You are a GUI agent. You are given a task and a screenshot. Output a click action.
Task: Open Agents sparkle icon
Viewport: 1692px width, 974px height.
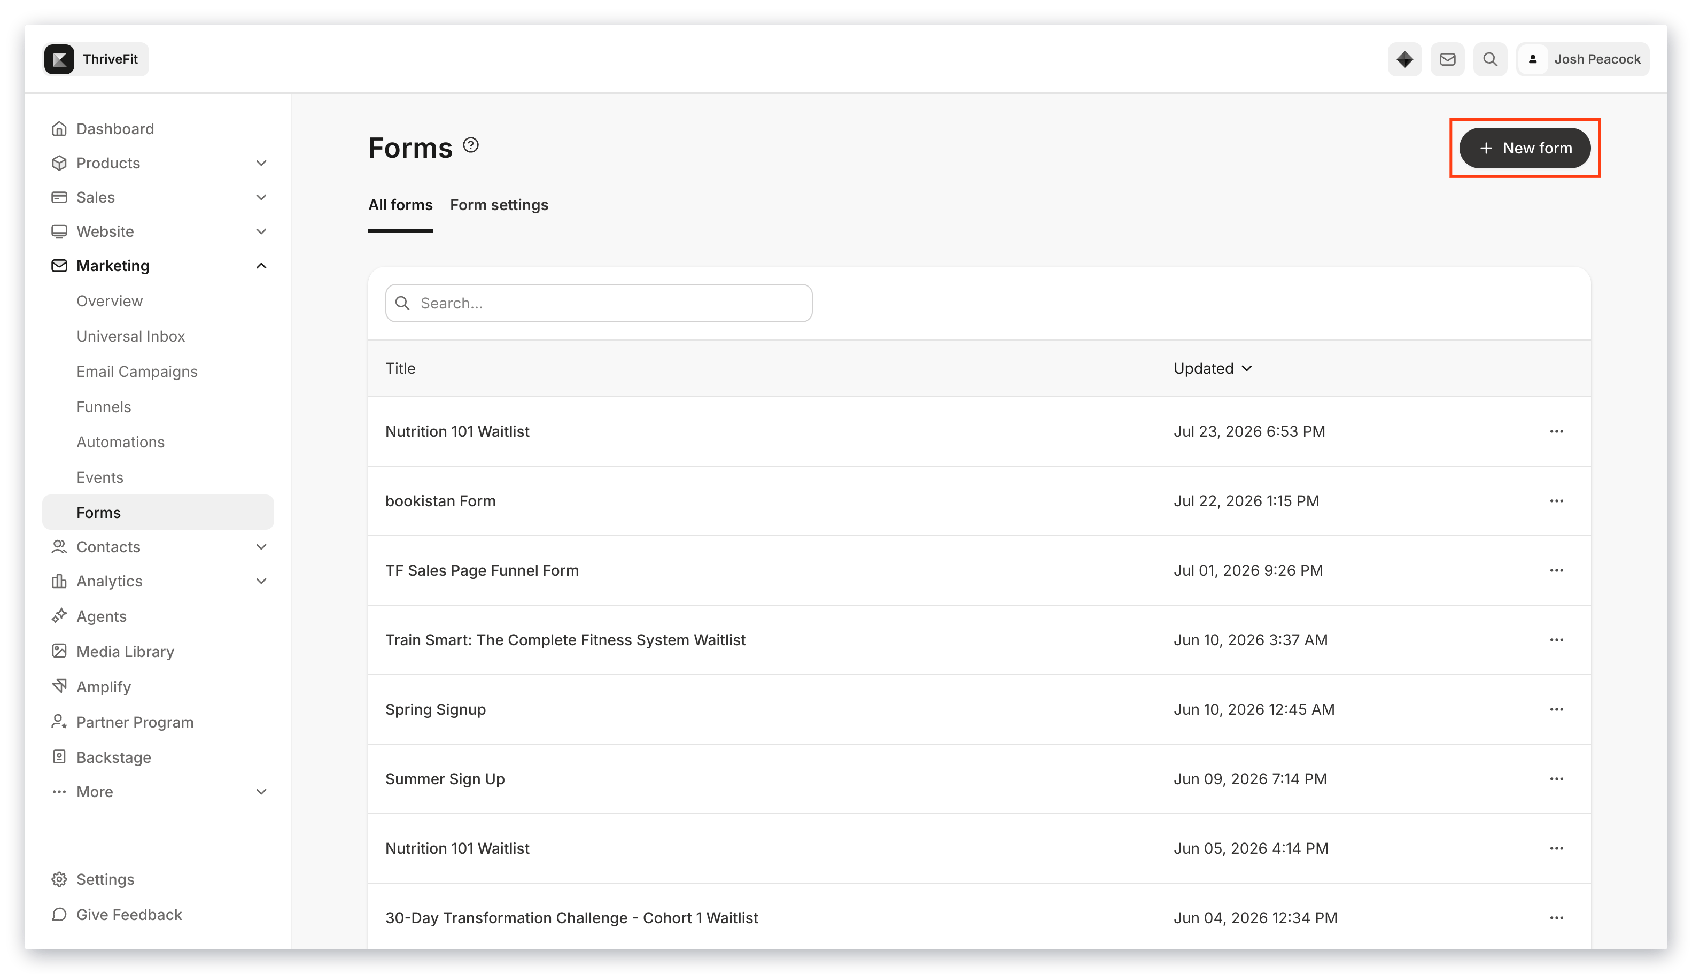(59, 615)
